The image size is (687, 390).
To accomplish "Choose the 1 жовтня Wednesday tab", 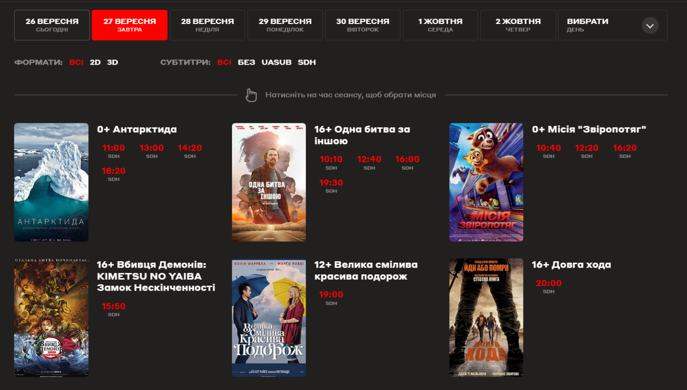I will 440,25.
